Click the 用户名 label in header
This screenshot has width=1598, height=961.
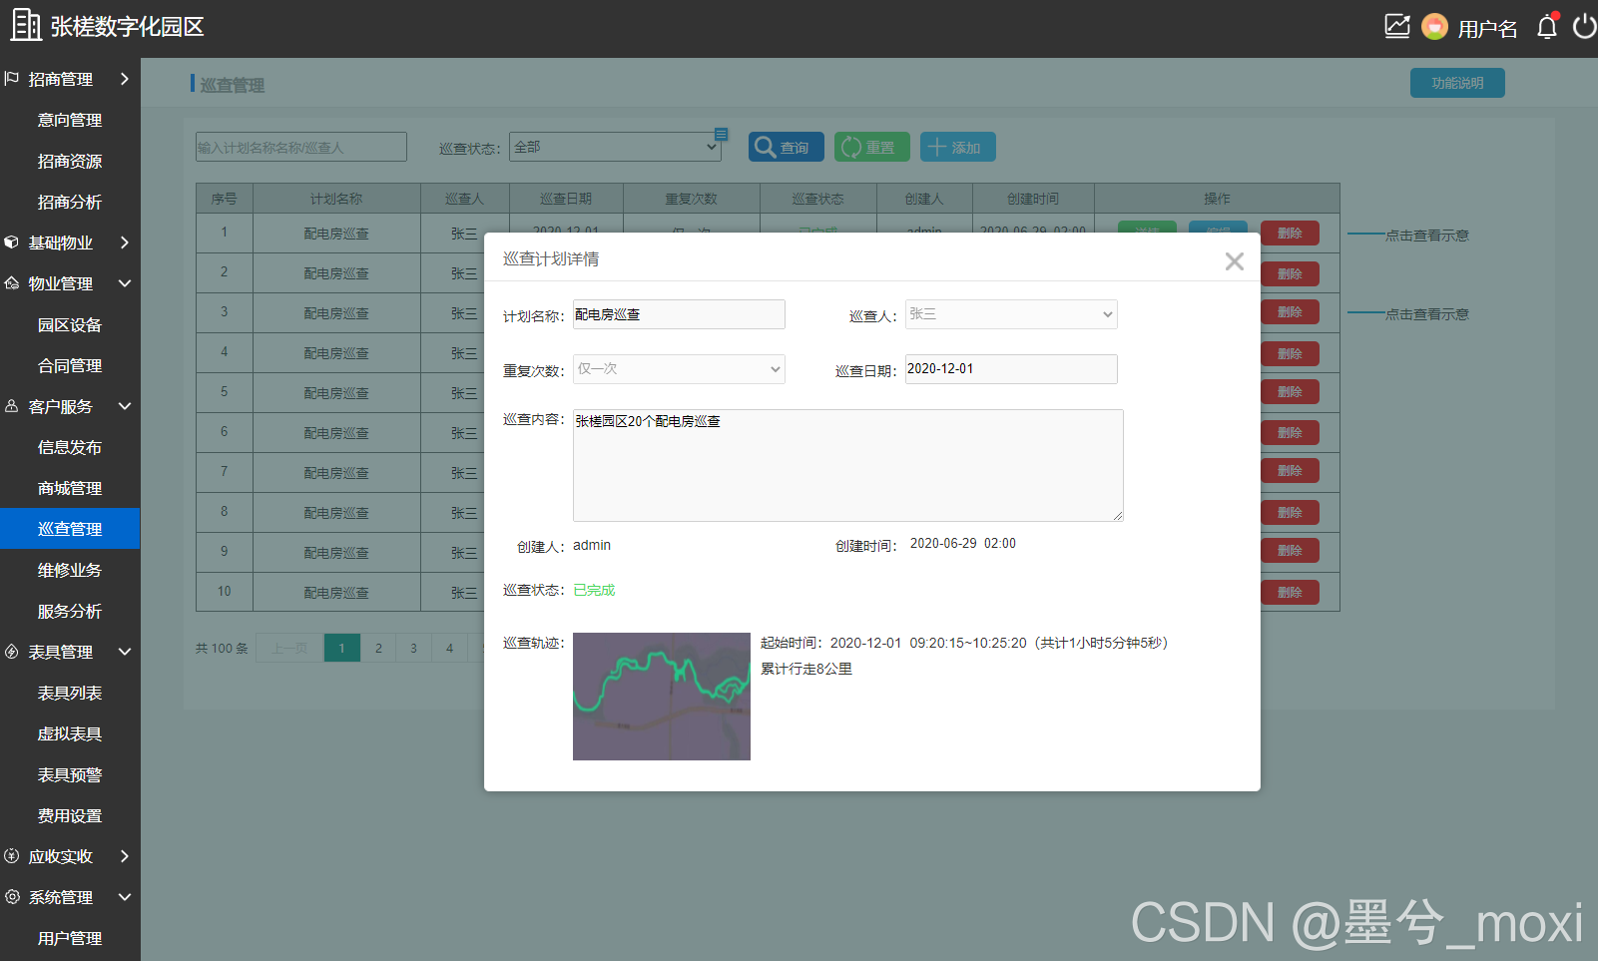click(1487, 29)
